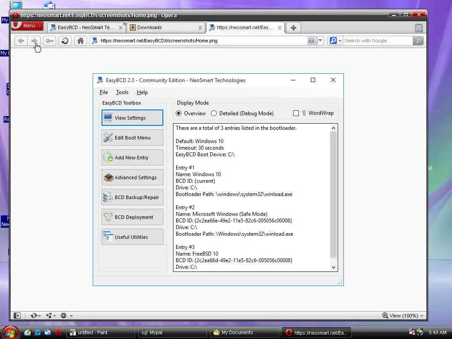
Task: Click the neosmart.net Opera taskbar button
Action: [x=316, y=333]
